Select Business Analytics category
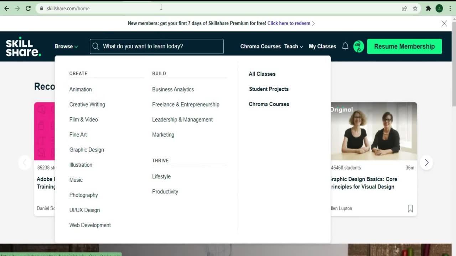Image resolution: width=456 pixels, height=256 pixels. 173,89
